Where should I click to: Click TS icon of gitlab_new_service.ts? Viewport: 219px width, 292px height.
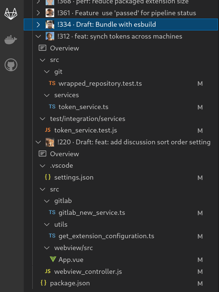coord(52,213)
